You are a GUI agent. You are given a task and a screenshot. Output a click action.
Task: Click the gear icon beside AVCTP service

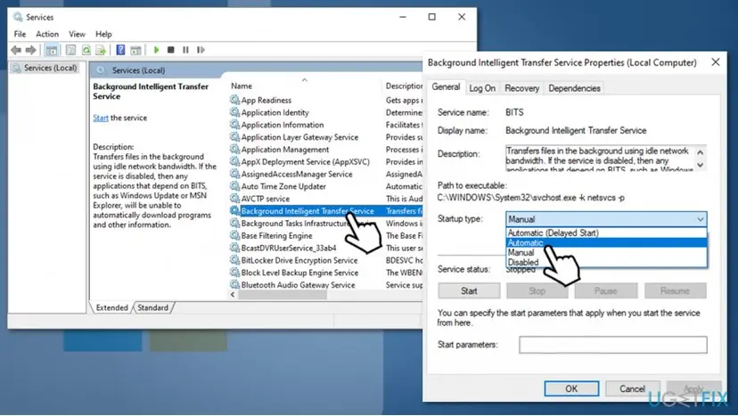(x=234, y=198)
